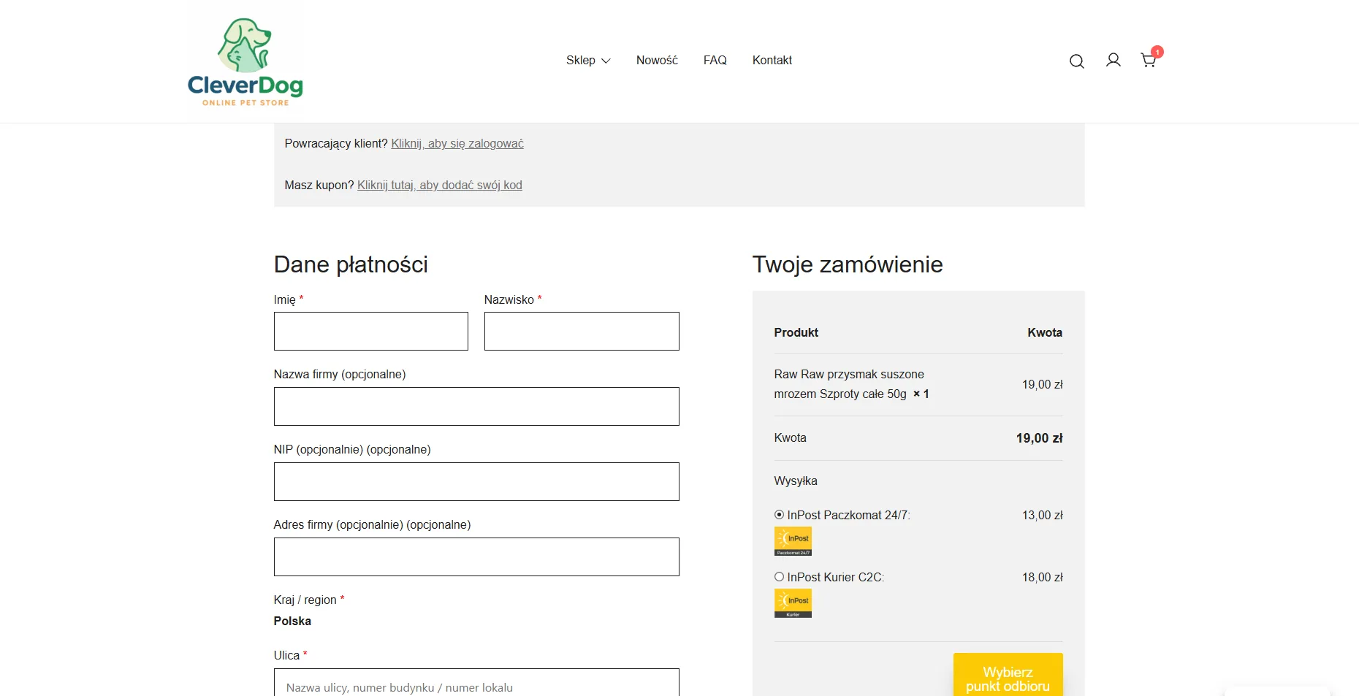Open the Kontakt menu item

point(772,61)
